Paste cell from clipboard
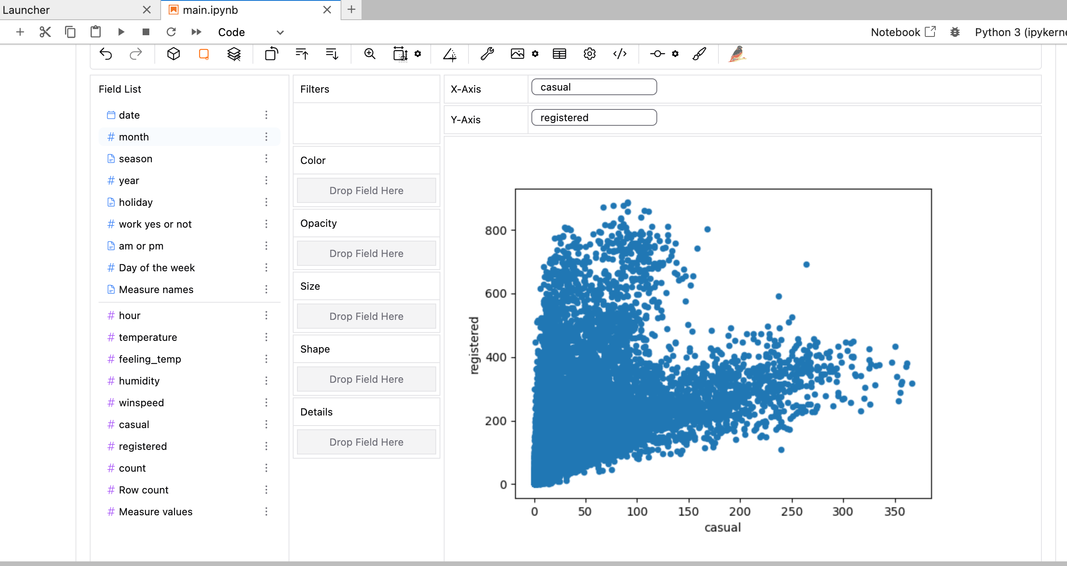 [x=96, y=32]
